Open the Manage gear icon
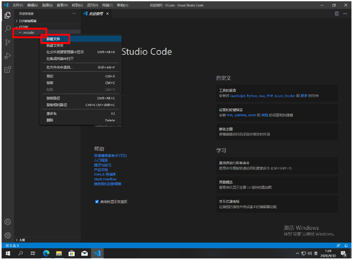The image size is (354, 260). [x=8, y=235]
